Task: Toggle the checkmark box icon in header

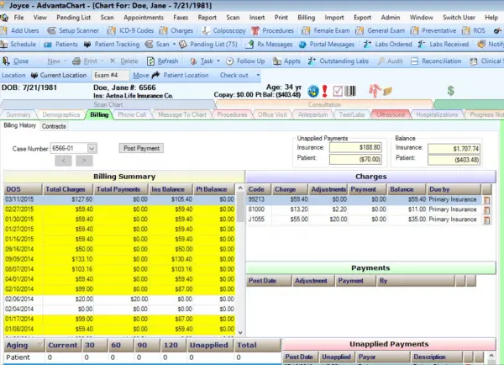Action: (338, 92)
